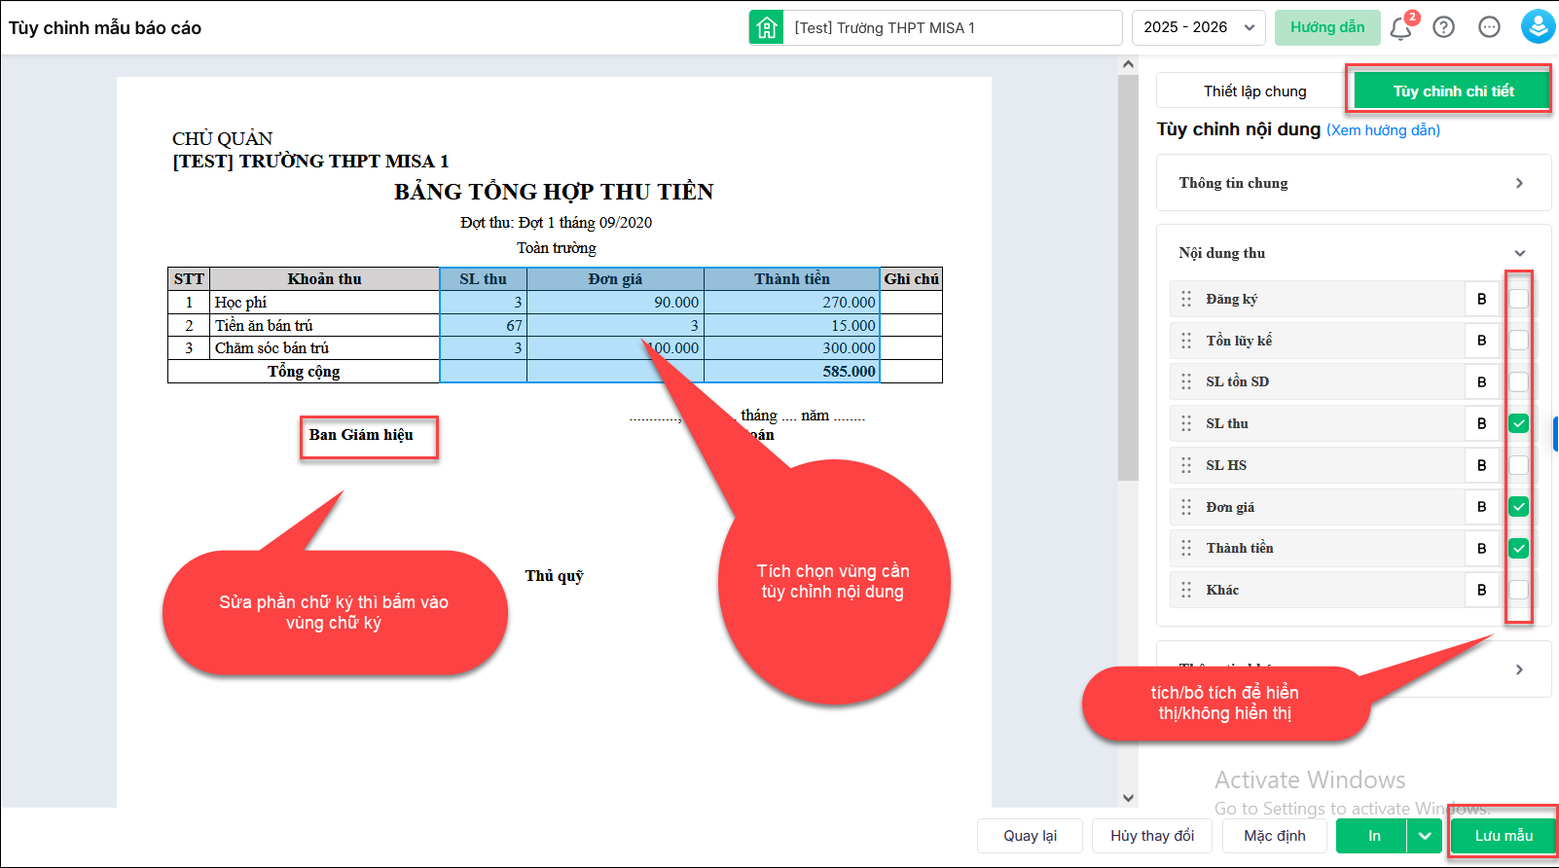1559x868 pixels.
Task: Open the Xem hướng dẫn link
Action: click(1383, 130)
